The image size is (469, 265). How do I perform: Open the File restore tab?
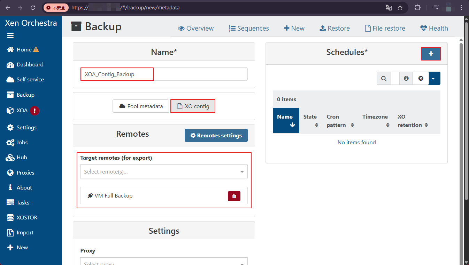point(385,28)
